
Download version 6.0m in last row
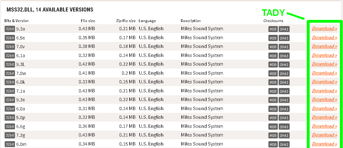click(x=324, y=144)
